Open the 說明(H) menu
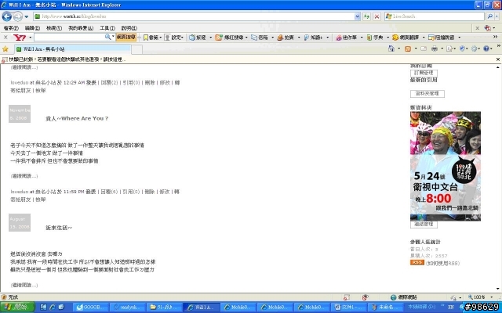502x313 pixels. pyautogui.click(x=129, y=28)
